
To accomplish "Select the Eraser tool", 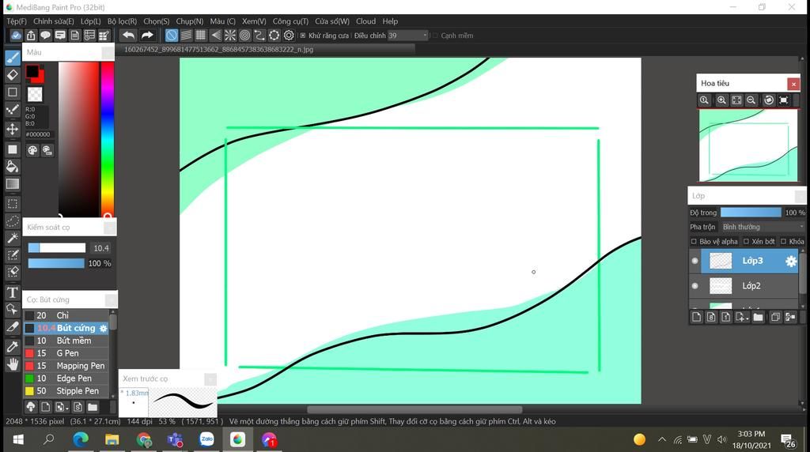I will tap(13, 75).
